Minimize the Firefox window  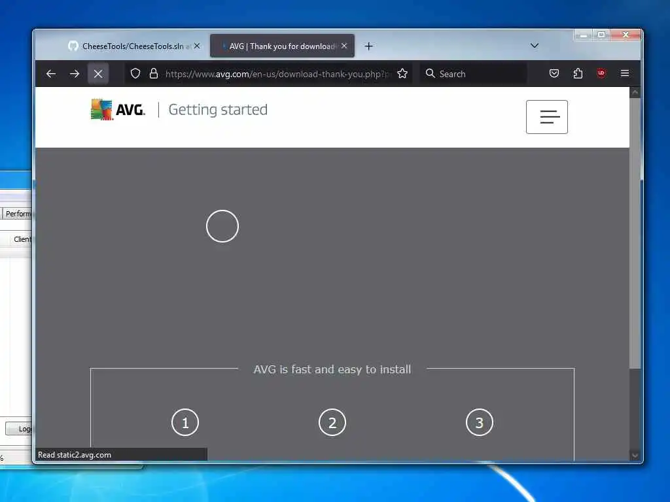point(583,35)
